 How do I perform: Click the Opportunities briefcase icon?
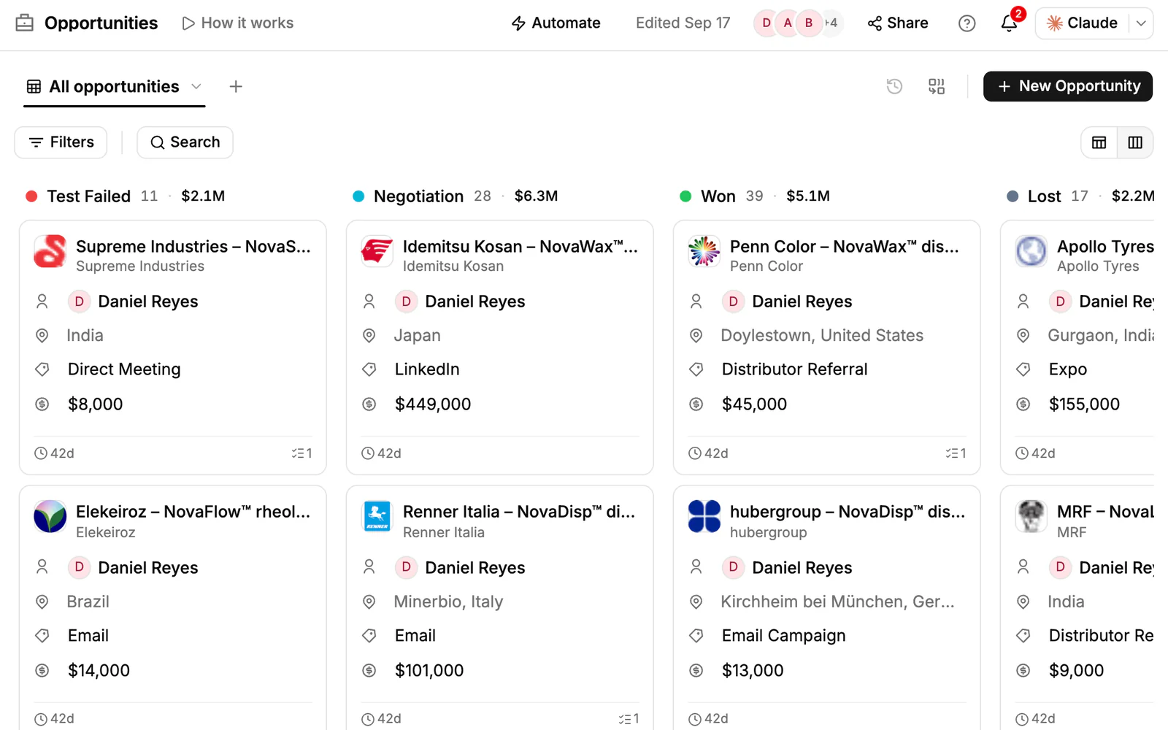click(x=25, y=23)
